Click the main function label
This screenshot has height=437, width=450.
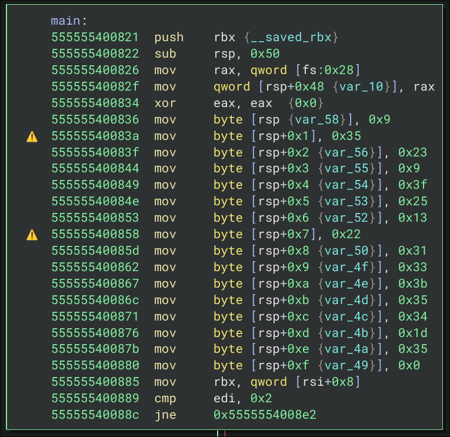[65, 21]
